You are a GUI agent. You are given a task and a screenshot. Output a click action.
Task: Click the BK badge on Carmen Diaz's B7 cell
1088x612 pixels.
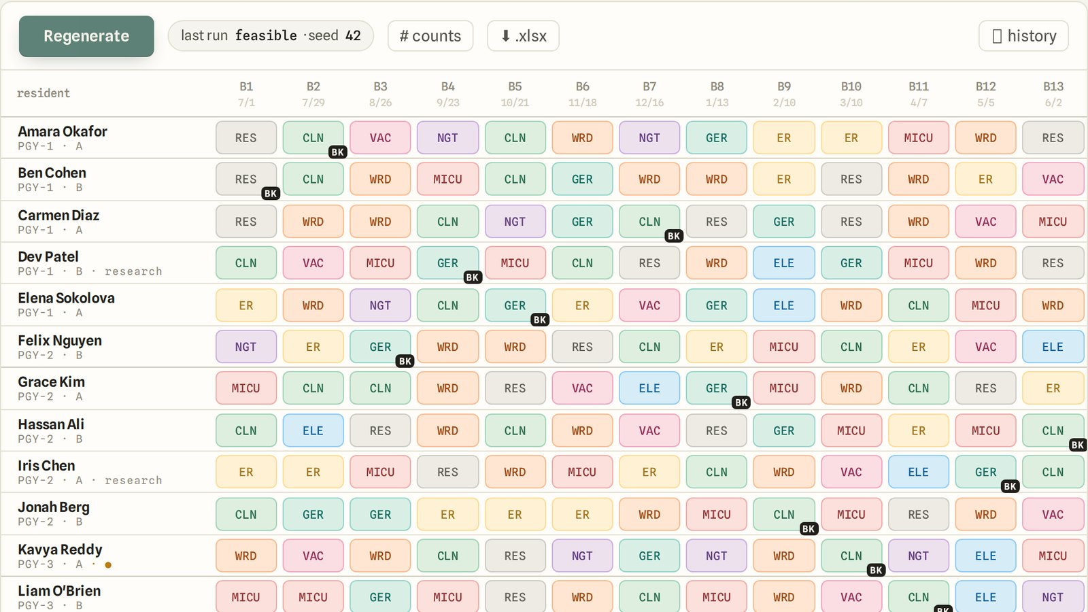[x=674, y=236]
